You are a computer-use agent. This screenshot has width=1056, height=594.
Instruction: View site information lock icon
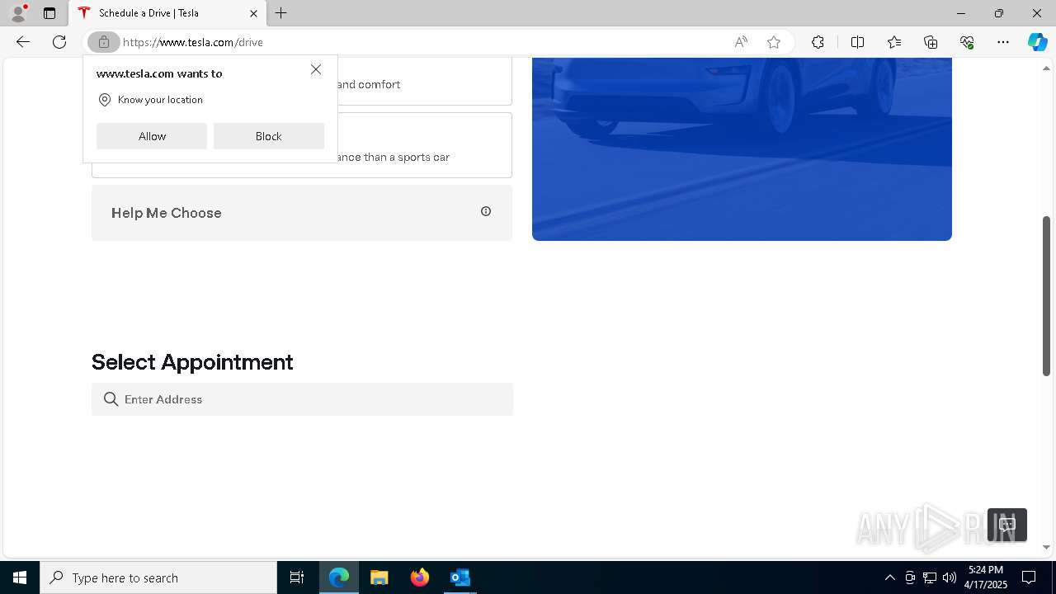[104, 42]
